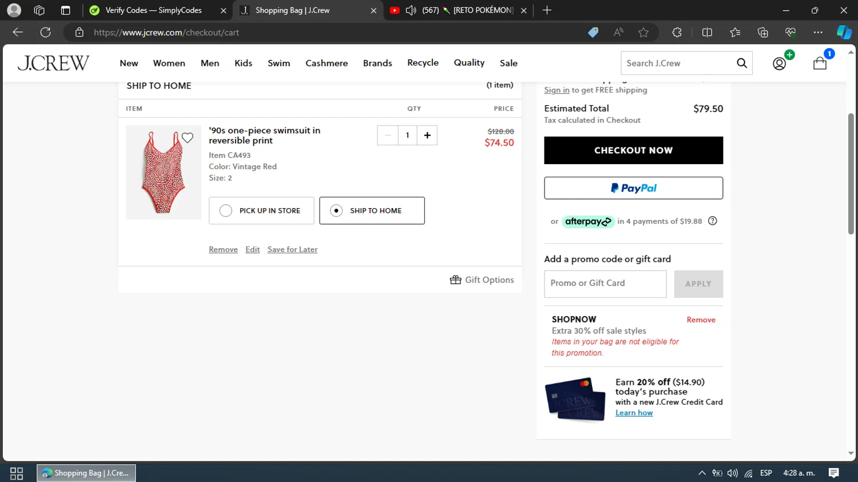Click the search magnifier icon
The width and height of the screenshot is (858, 482).
742,63
